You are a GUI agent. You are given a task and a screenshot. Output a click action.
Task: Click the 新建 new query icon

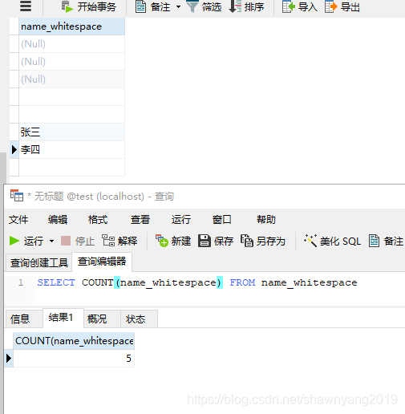click(162, 241)
